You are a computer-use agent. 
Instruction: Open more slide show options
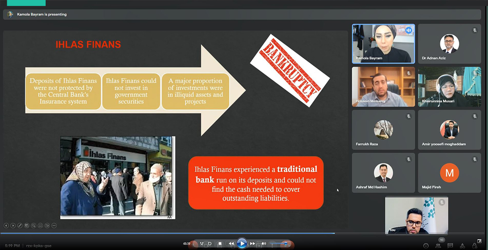click(54, 225)
